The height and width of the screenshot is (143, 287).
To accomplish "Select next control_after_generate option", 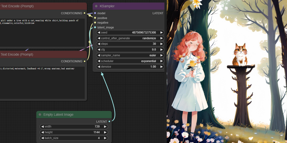I will [161, 38].
